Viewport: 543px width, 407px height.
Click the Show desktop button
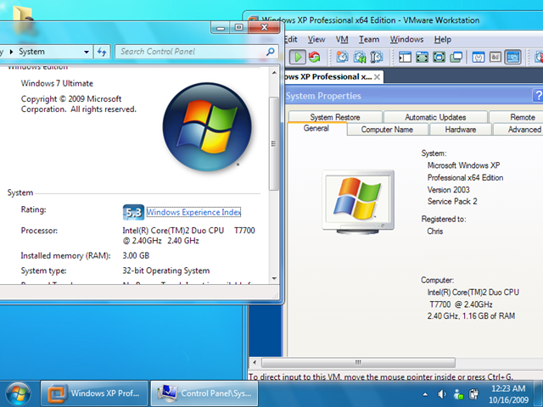[537, 393]
